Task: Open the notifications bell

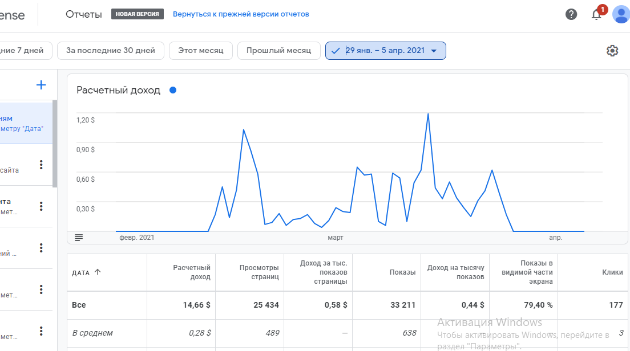Action: [597, 15]
